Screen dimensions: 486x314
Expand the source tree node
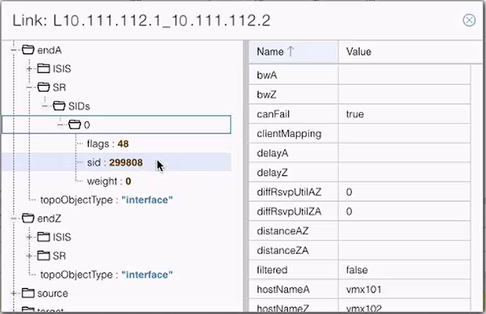[14, 293]
